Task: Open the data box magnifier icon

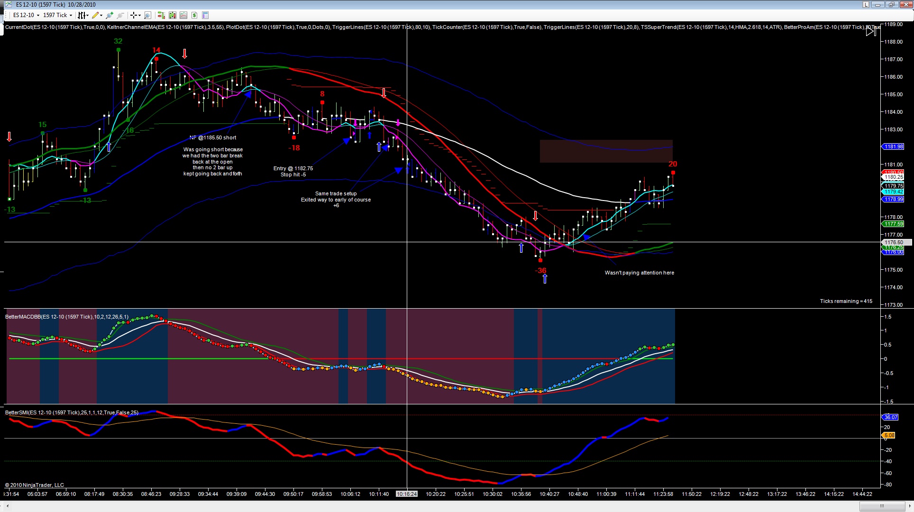Action: [147, 15]
